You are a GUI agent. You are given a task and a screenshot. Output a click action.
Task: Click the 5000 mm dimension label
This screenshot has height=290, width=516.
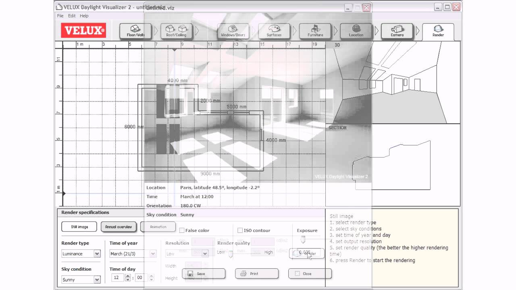click(x=237, y=107)
